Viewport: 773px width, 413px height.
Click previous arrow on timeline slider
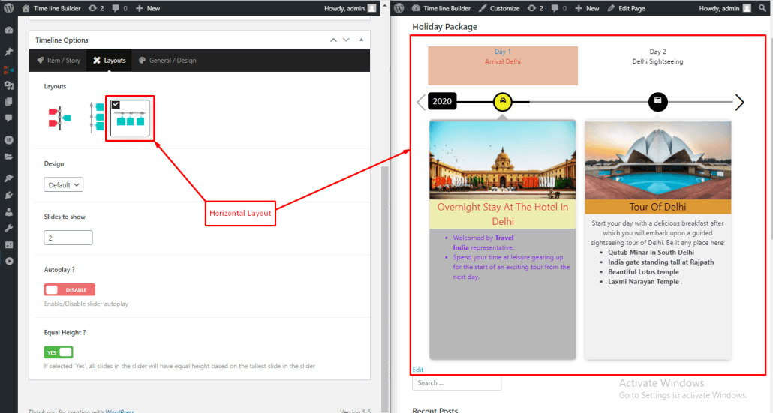420,103
